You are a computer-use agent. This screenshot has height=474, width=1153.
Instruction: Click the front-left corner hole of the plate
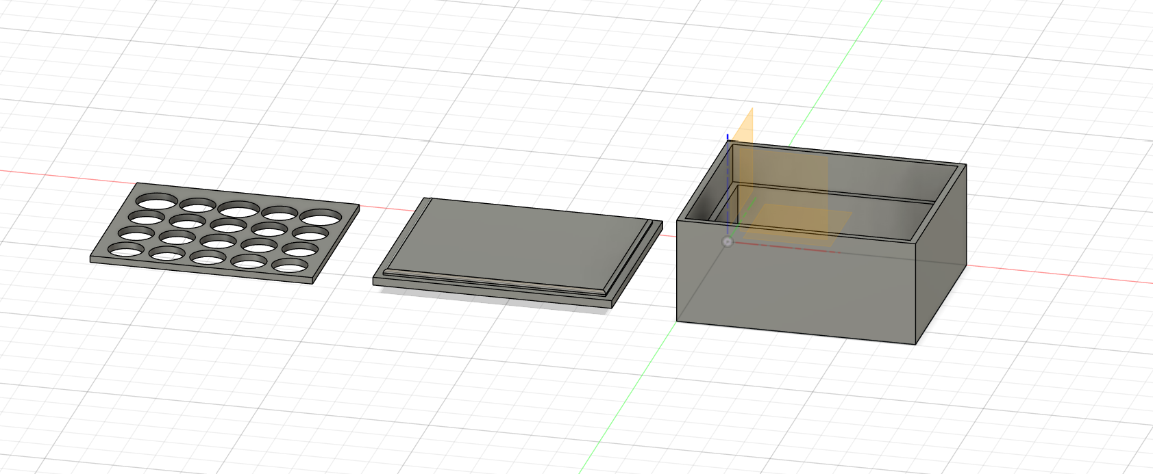pos(126,249)
